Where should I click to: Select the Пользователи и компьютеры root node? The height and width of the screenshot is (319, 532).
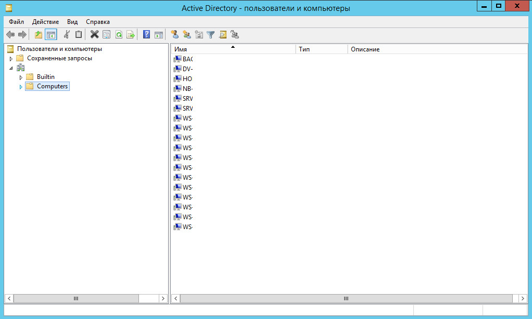(59, 49)
